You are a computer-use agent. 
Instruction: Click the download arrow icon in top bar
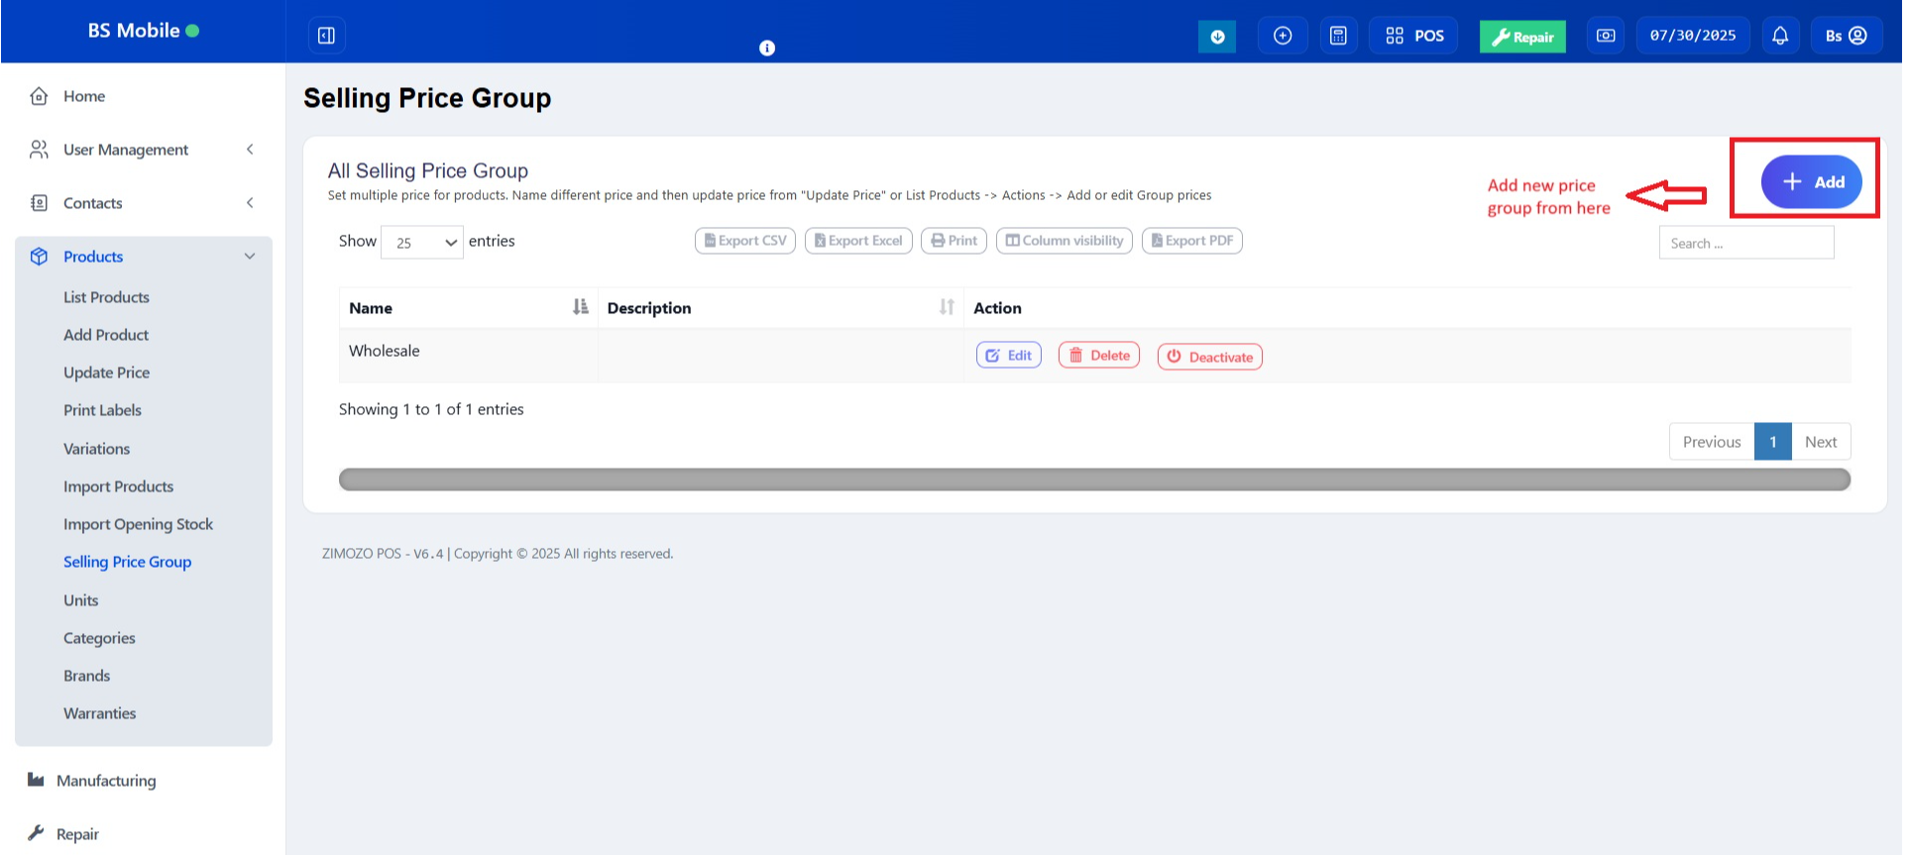(1217, 37)
